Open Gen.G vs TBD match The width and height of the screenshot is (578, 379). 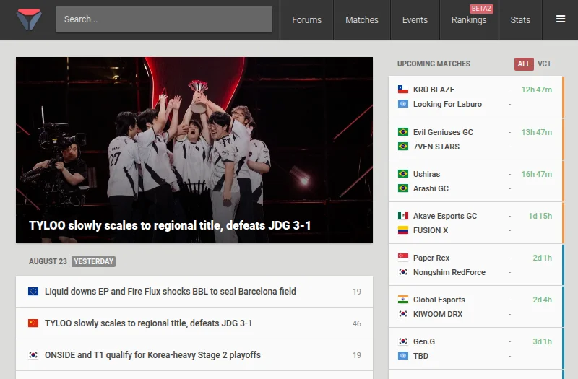click(x=476, y=349)
